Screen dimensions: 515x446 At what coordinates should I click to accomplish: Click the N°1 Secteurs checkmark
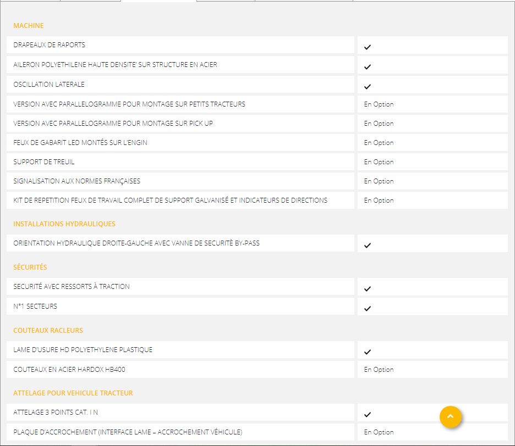pyautogui.click(x=368, y=309)
